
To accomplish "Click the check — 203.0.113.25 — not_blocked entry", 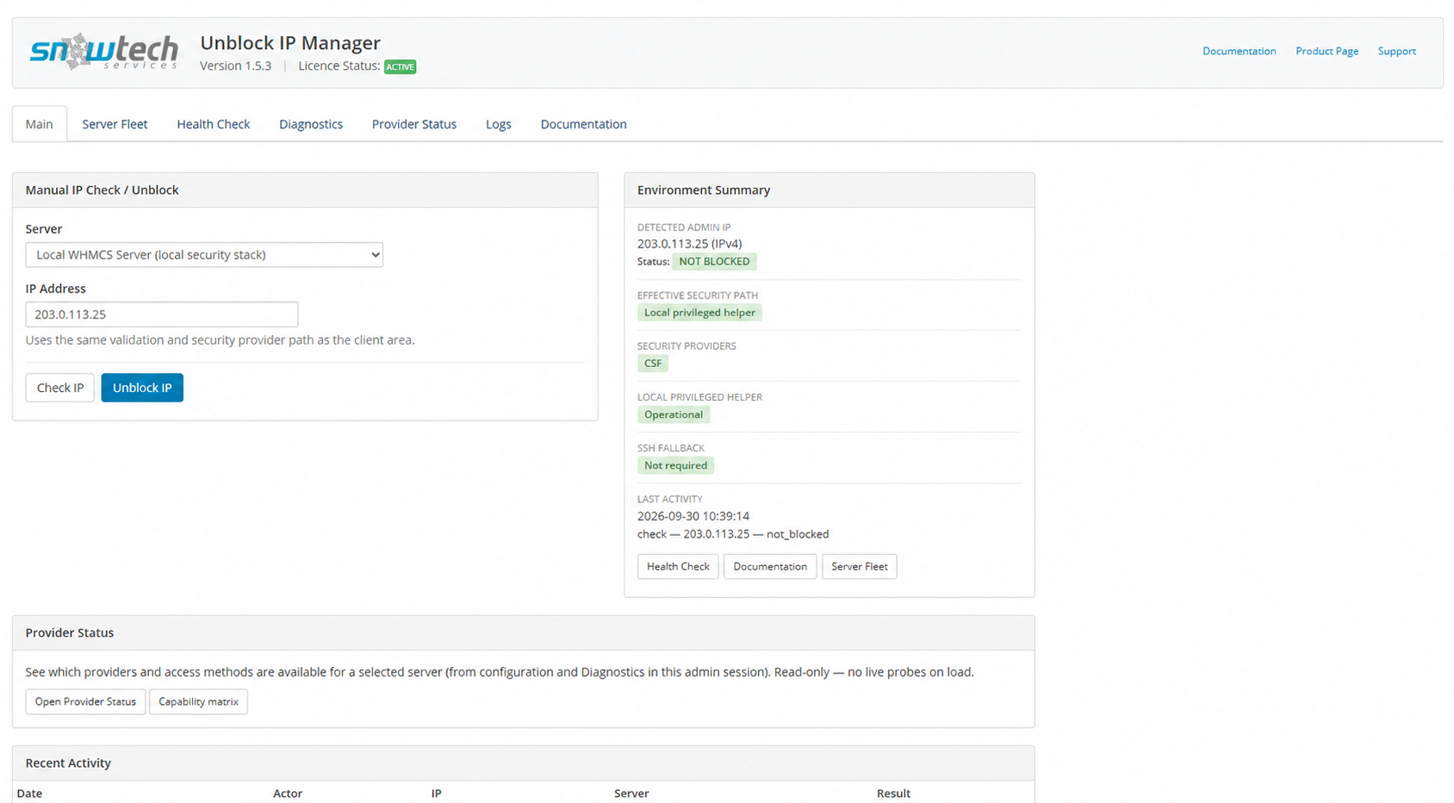I will coord(733,534).
